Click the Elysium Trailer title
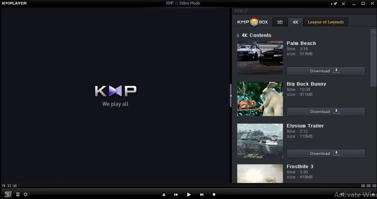This screenshot has height=199, width=377. coord(305,126)
